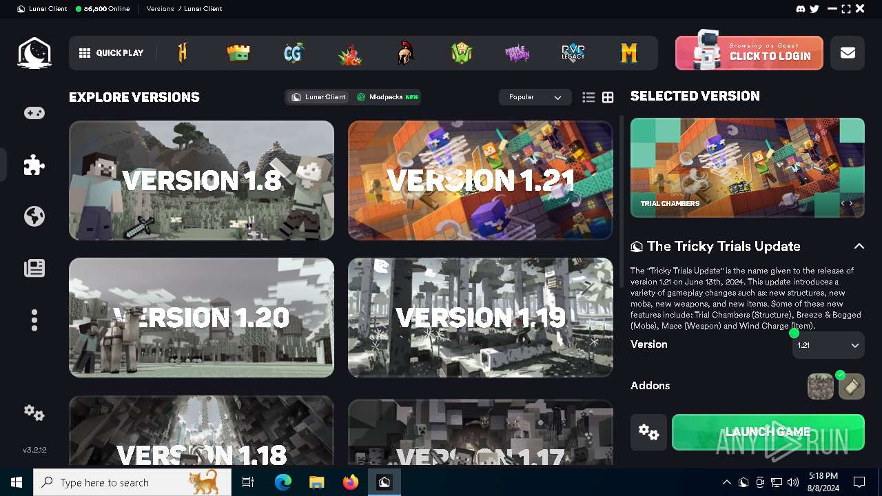Select the Hypixel quick play server
The image size is (882, 496).
183,53
